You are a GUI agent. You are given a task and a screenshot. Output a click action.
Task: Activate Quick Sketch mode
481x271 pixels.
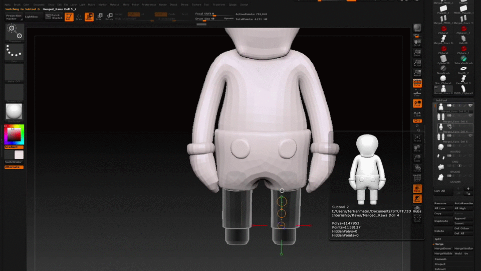(x=54, y=17)
